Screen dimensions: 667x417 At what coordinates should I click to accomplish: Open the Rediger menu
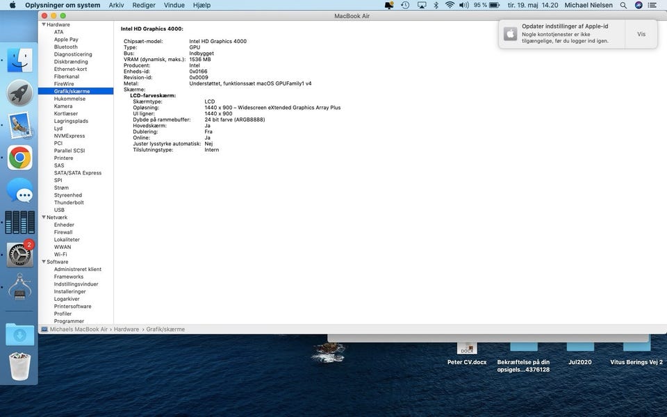[x=144, y=5]
